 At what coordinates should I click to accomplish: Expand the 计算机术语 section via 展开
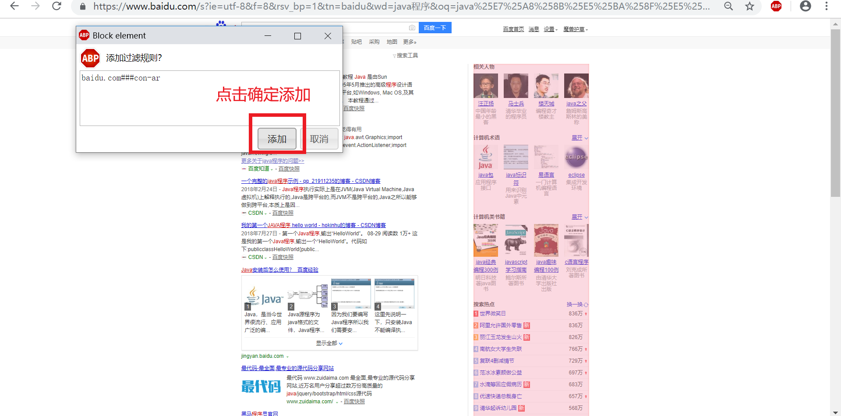(578, 137)
